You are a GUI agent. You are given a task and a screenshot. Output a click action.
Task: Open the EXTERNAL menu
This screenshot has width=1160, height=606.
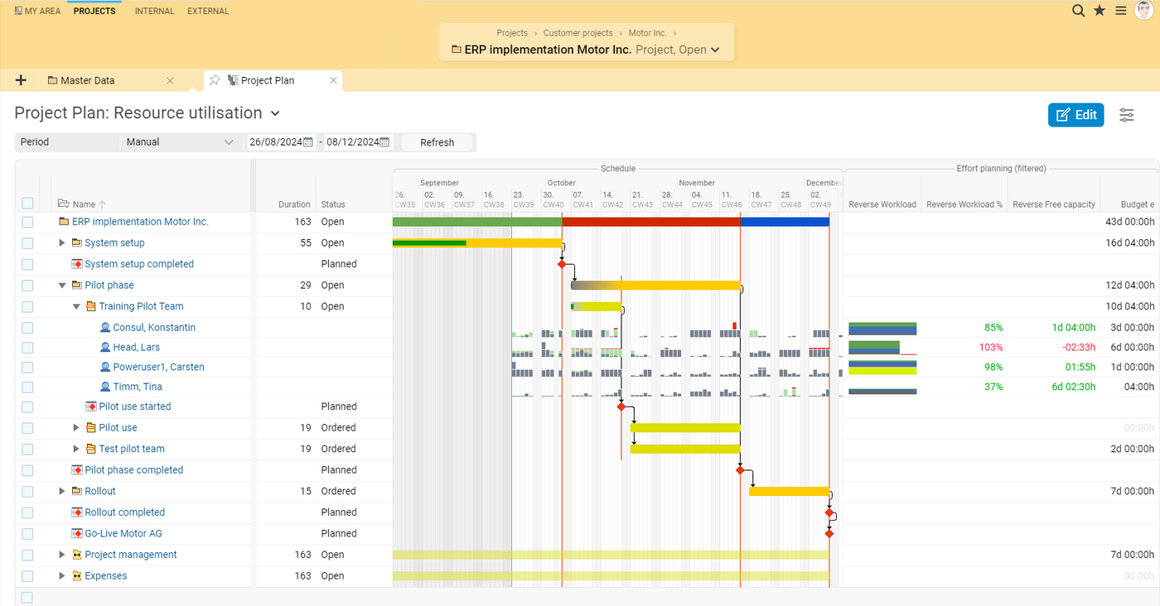[208, 12]
